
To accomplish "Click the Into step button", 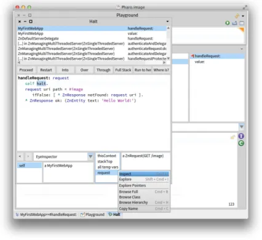I will [x=65, y=70].
